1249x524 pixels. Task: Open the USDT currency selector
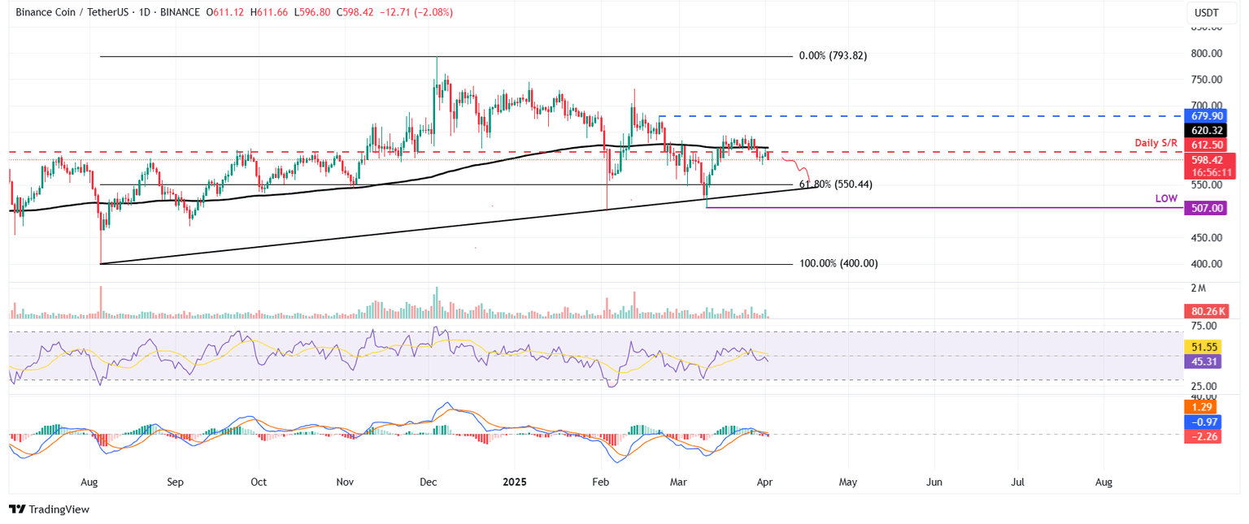[x=1204, y=12]
